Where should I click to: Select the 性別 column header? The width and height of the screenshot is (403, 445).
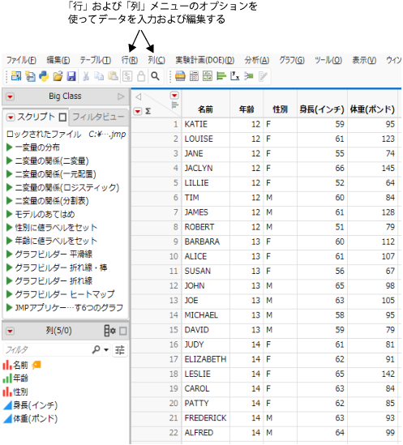(280, 109)
